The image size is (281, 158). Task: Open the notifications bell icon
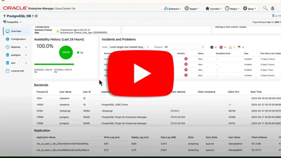coord(272,9)
